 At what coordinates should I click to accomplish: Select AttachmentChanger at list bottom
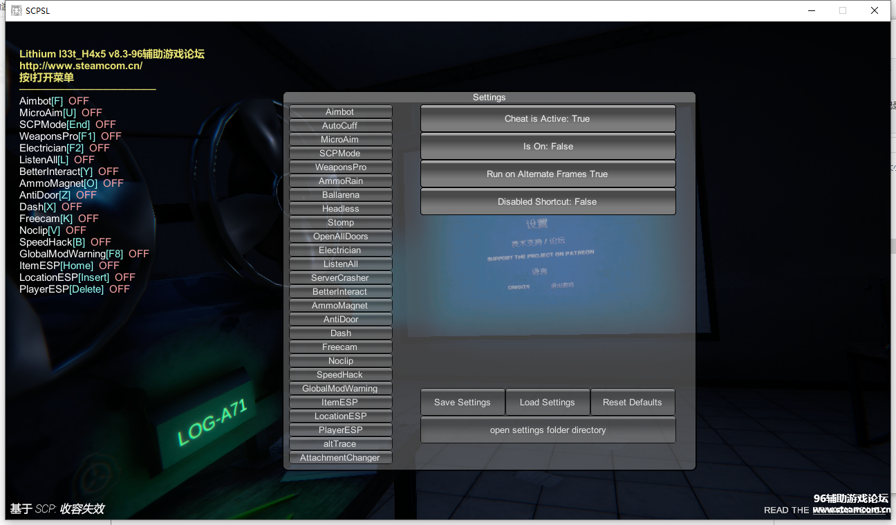point(340,458)
